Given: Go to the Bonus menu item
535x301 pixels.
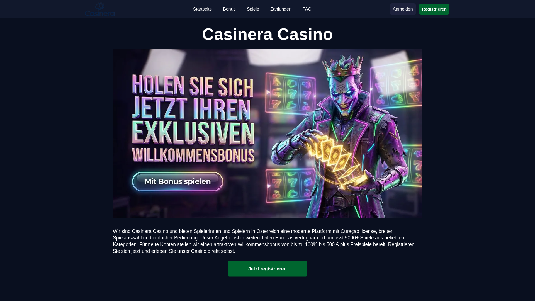Looking at the screenshot, I should 229,9.
